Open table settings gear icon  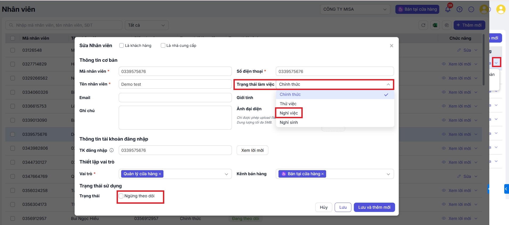pos(447,25)
